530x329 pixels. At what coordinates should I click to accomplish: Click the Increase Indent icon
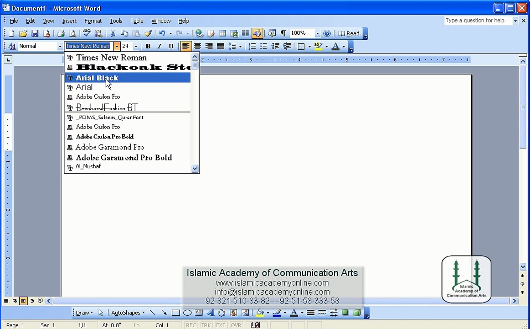click(287, 46)
